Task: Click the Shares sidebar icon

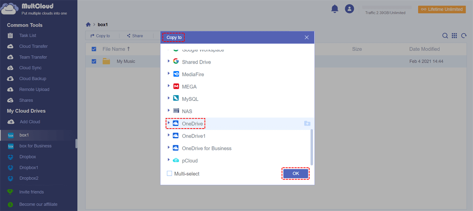Action: (x=11, y=100)
